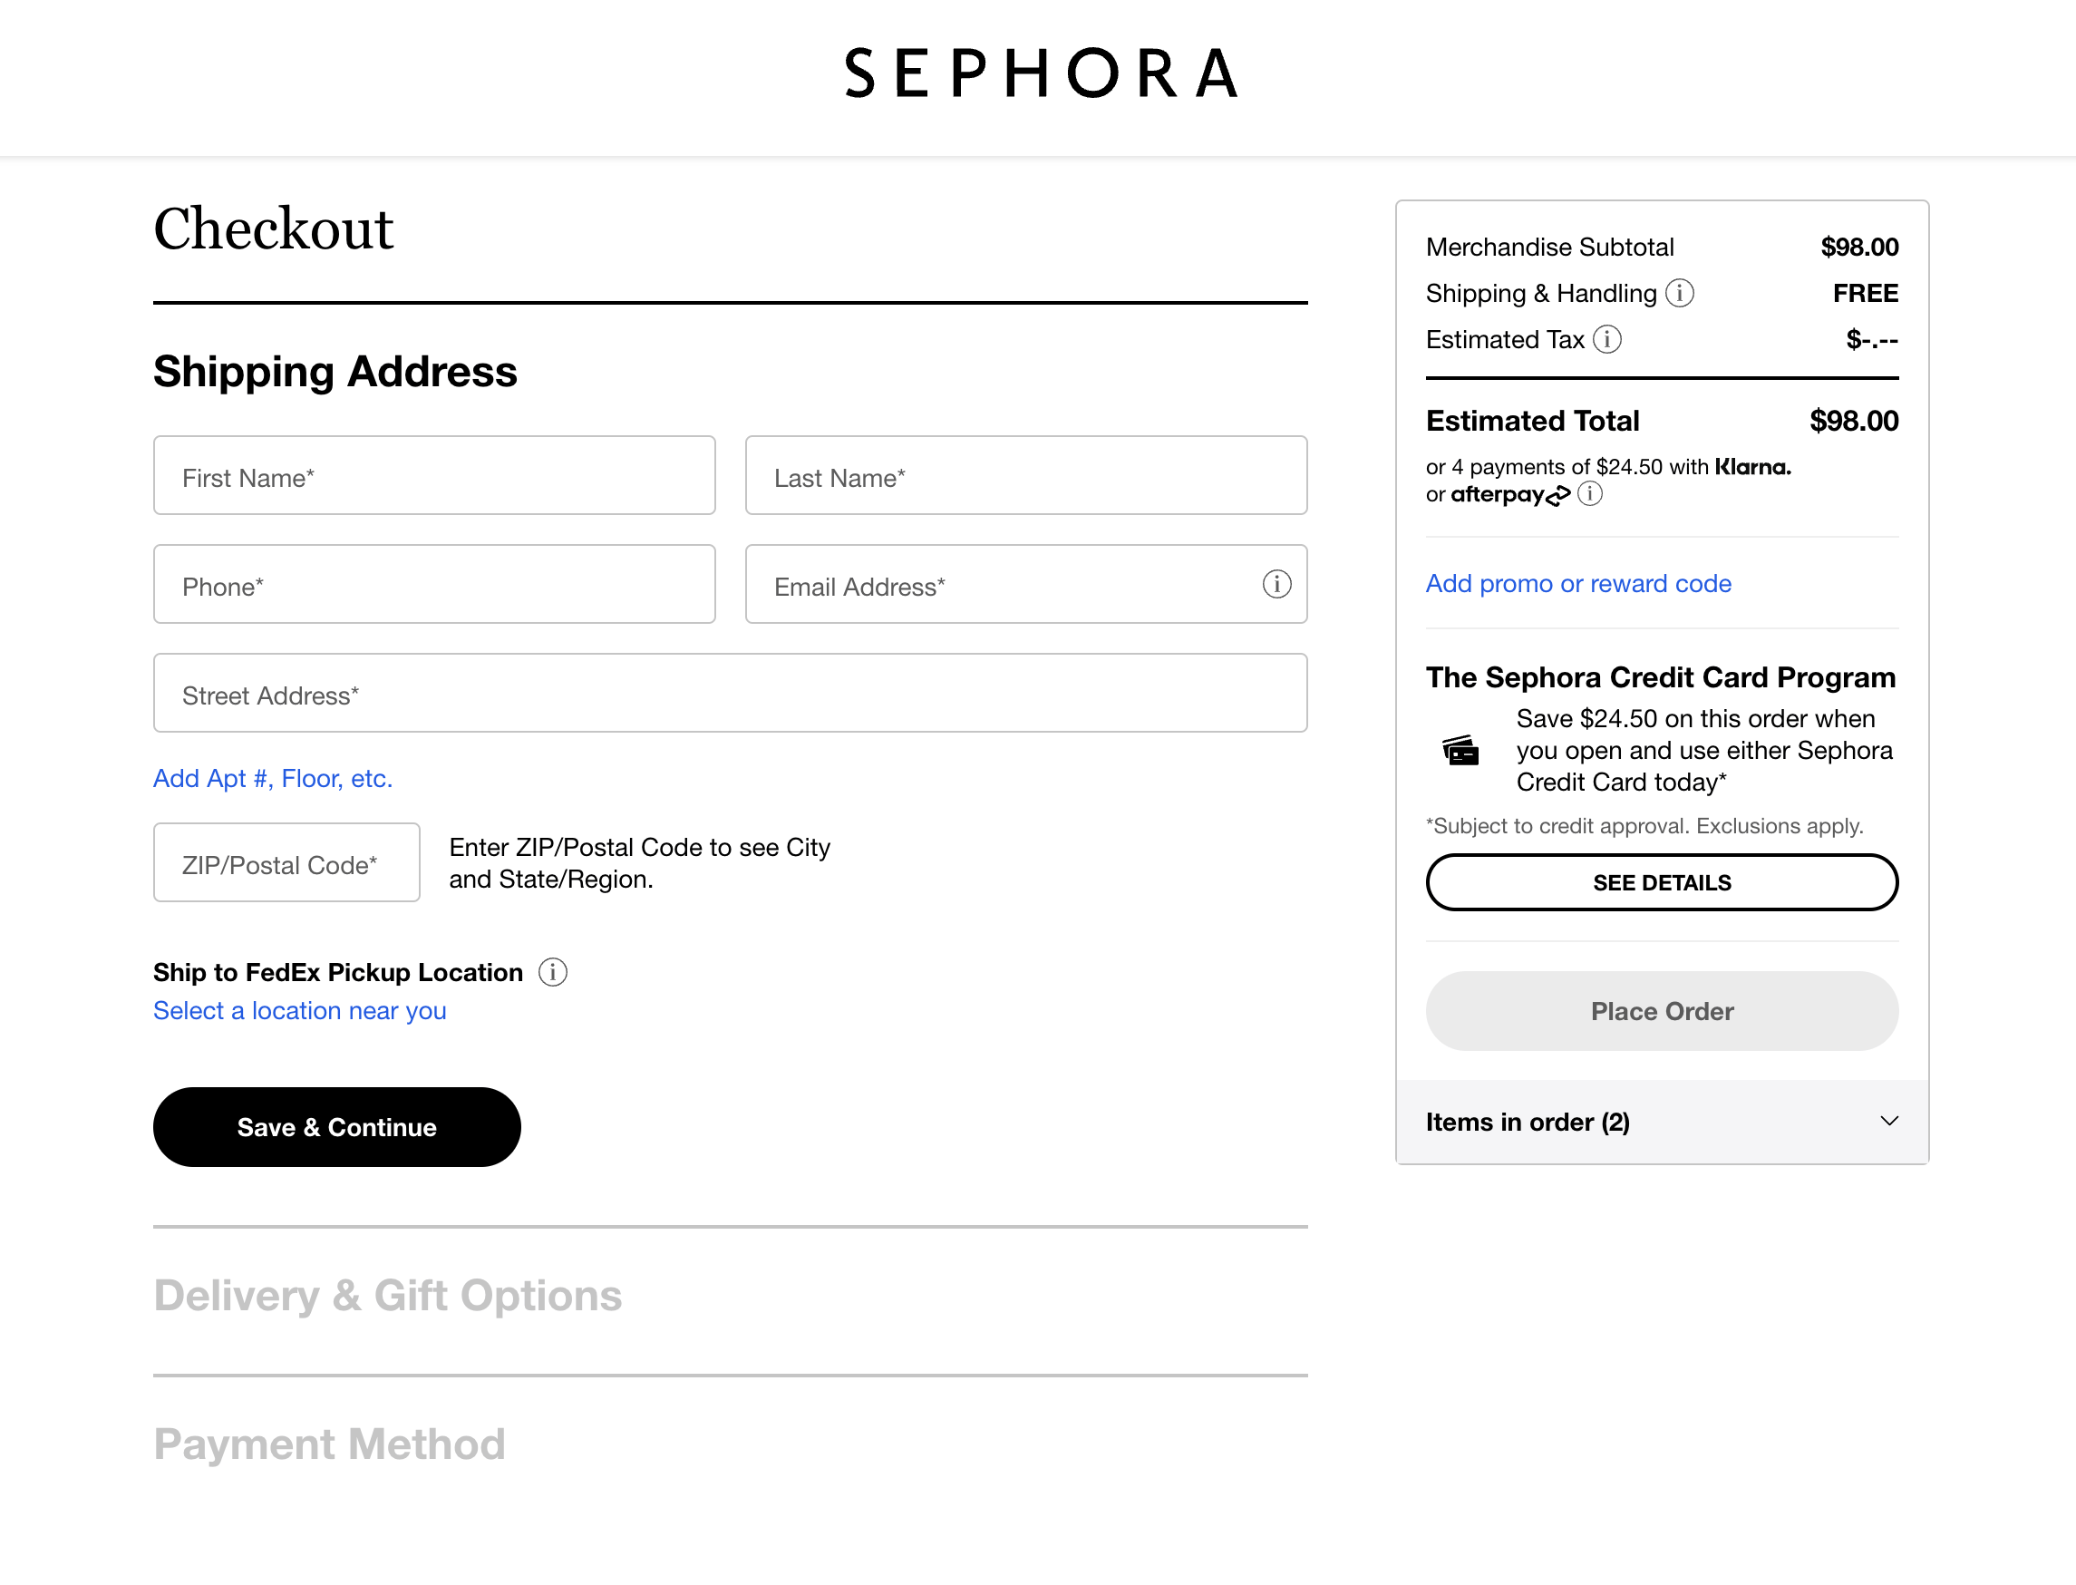Expand the Items in order chevron

pos(1888,1121)
